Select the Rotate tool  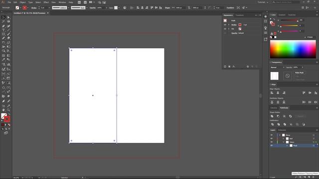tap(3, 43)
